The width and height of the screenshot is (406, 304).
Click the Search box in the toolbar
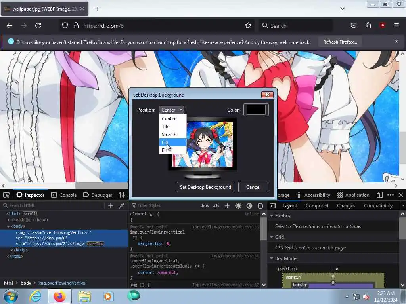[295, 26]
